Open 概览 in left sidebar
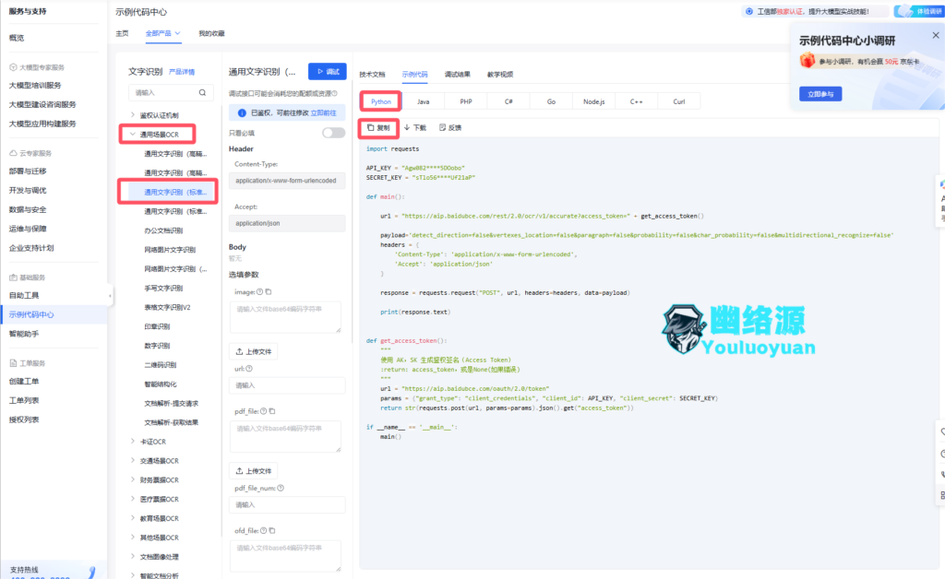The height and width of the screenshot is (579, 945). click(17, 38)
